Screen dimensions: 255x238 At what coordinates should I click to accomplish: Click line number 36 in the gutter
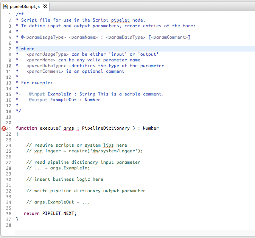8,213
